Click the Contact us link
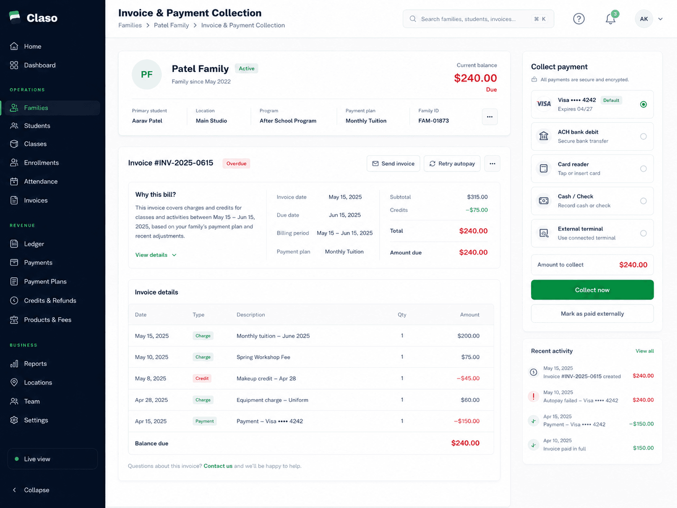Viewport: 677px width, 508px height. pyautogui.click(x=218, y=466)
